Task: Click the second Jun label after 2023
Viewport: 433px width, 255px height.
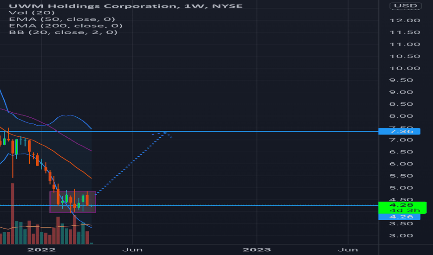Action: click(x=348, y=250)
